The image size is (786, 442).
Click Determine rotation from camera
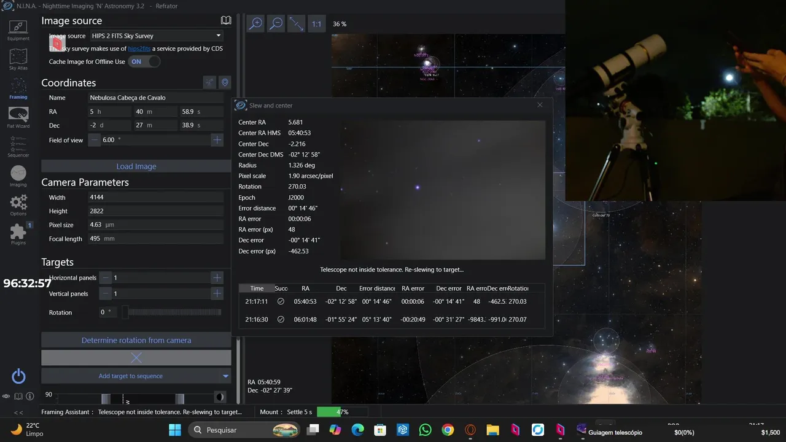point(136,340)
